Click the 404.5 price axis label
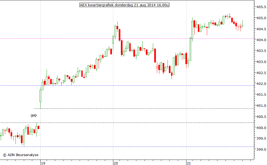This screenshot has width=267, height=165. [x=261, y=29]
